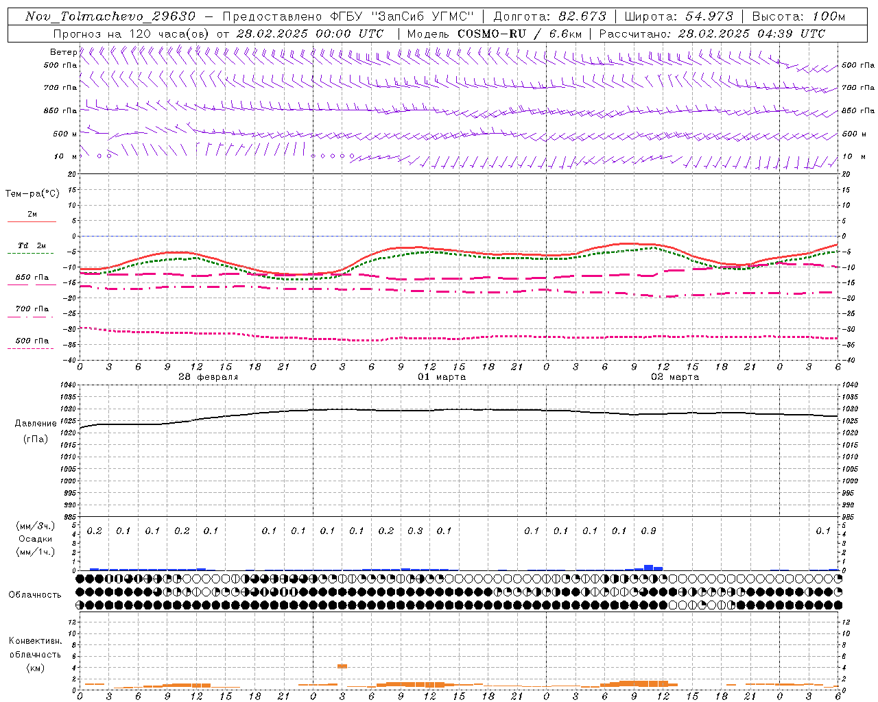Click the Прогноз на 120 часа(ов) text
This screenshot has height=702, width=878.
coord(132,34)
